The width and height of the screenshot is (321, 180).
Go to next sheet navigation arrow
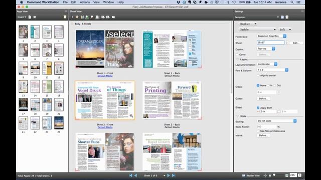169,175
